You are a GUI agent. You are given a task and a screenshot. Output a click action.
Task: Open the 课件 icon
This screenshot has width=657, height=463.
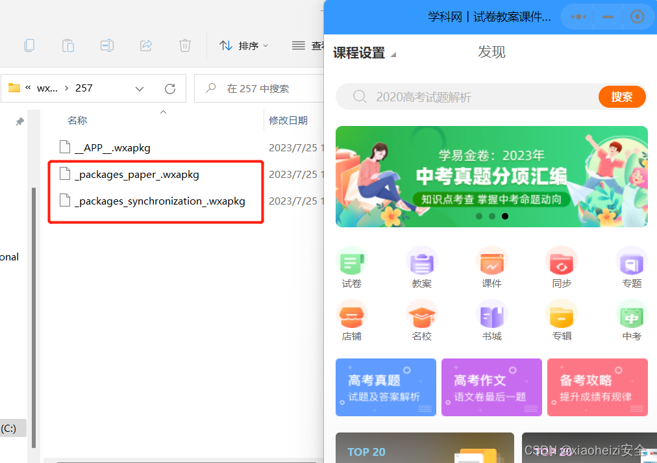click(x=492, y=268)
